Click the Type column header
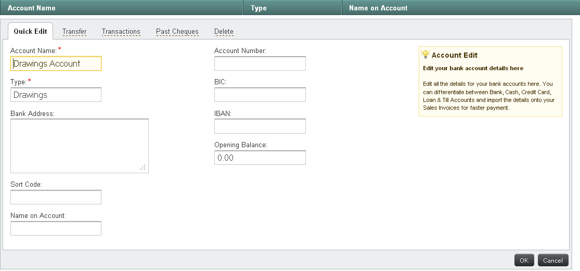Viewport: 580px width, 271px height. 259,8
